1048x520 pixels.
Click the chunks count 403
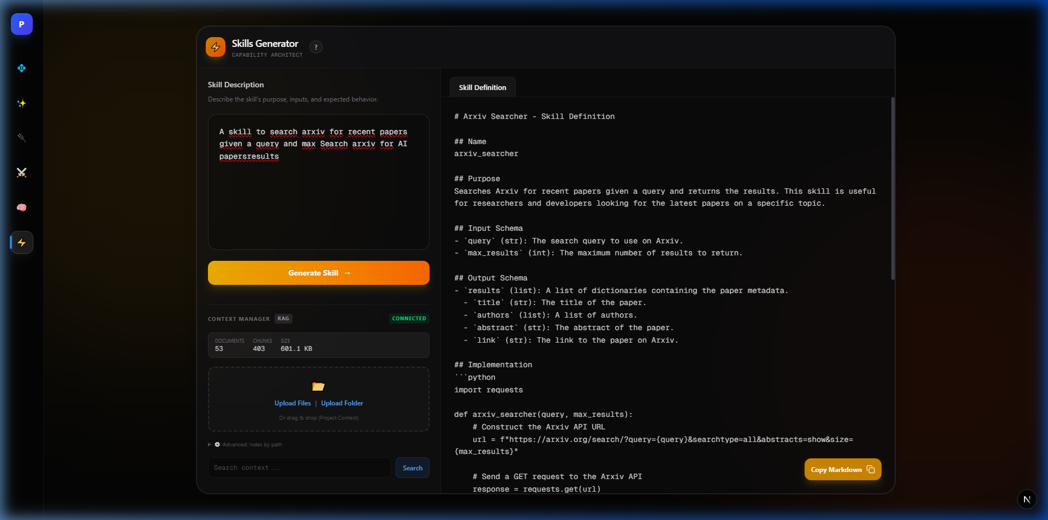pyautogui.click(x=259, y=349)
